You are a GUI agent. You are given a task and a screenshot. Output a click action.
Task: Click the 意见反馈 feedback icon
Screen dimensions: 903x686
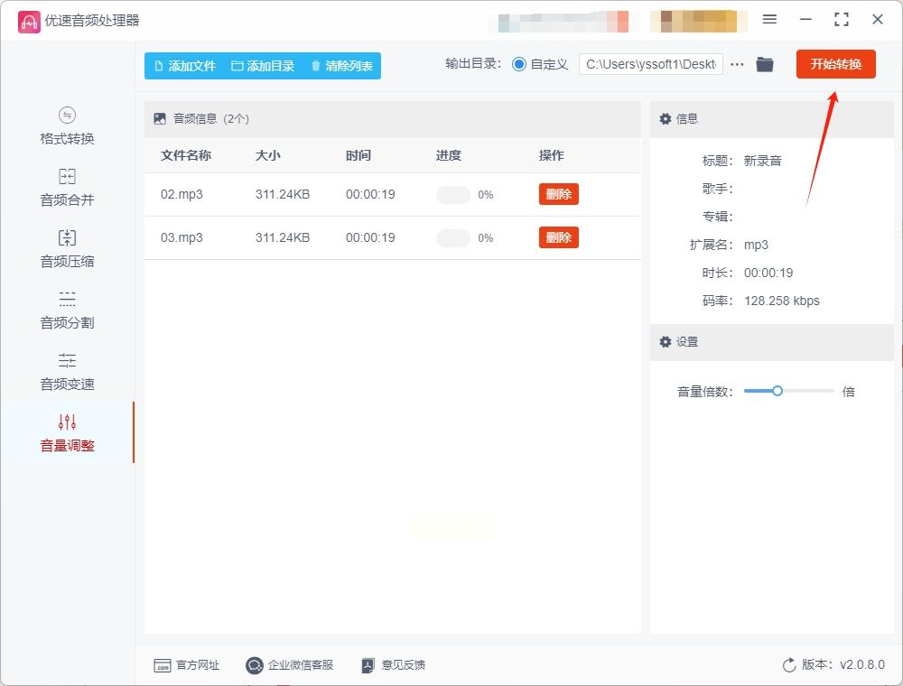pos(368,665)
